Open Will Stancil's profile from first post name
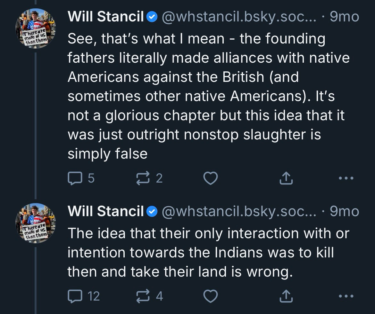Screen dimensions: 375x314 coord(106,17)
